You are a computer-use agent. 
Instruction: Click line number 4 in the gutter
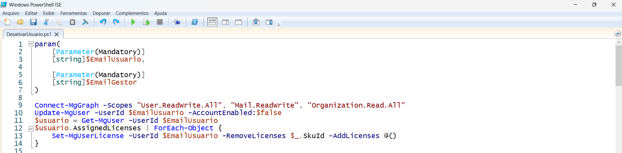coord(20,67)
